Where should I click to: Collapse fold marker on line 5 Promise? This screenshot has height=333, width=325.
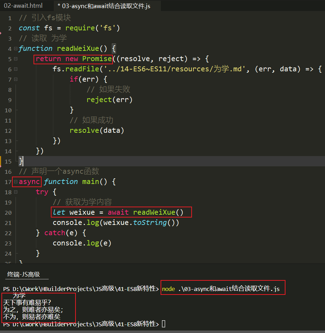point(16,59)
